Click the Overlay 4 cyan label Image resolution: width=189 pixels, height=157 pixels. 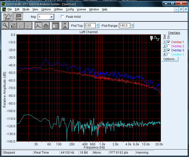tap(177, 54)
